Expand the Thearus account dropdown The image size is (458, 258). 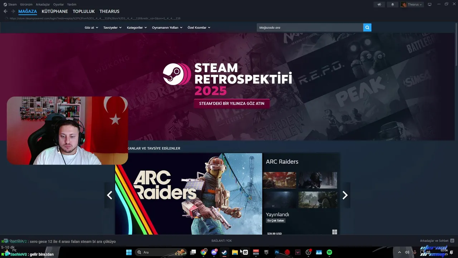[411, 4]
